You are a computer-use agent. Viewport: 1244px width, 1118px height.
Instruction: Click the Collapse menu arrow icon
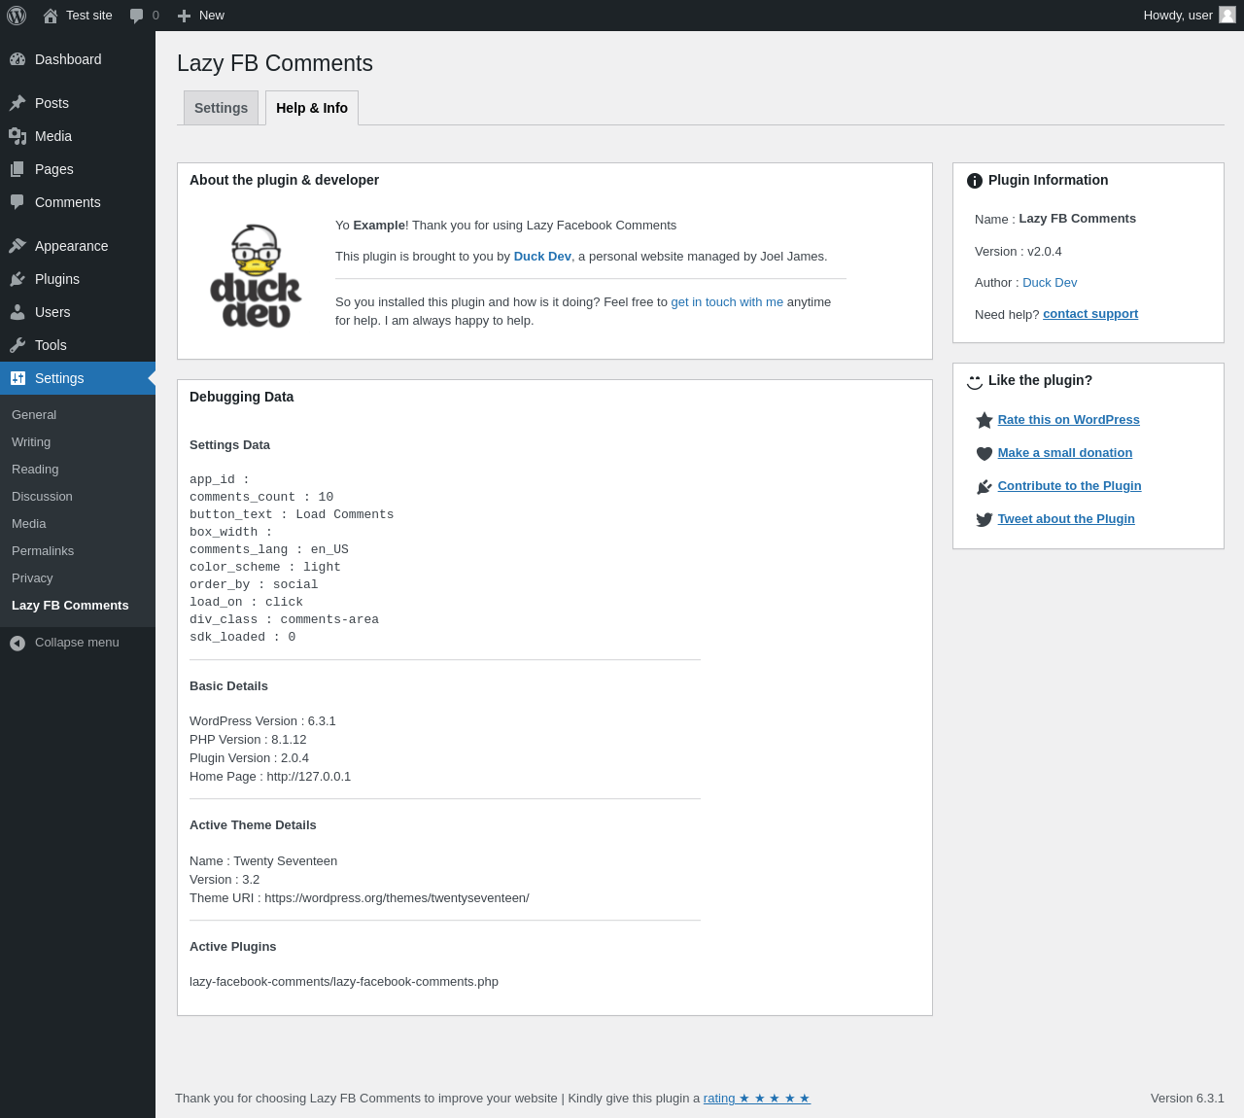[x=17, y=643]
